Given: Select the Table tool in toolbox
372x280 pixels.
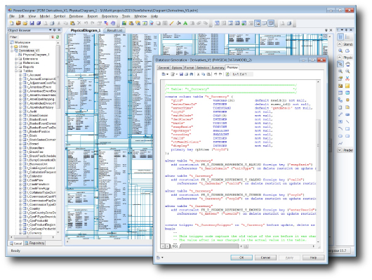Looking at the screenshot, I should (x=340, y=93).
